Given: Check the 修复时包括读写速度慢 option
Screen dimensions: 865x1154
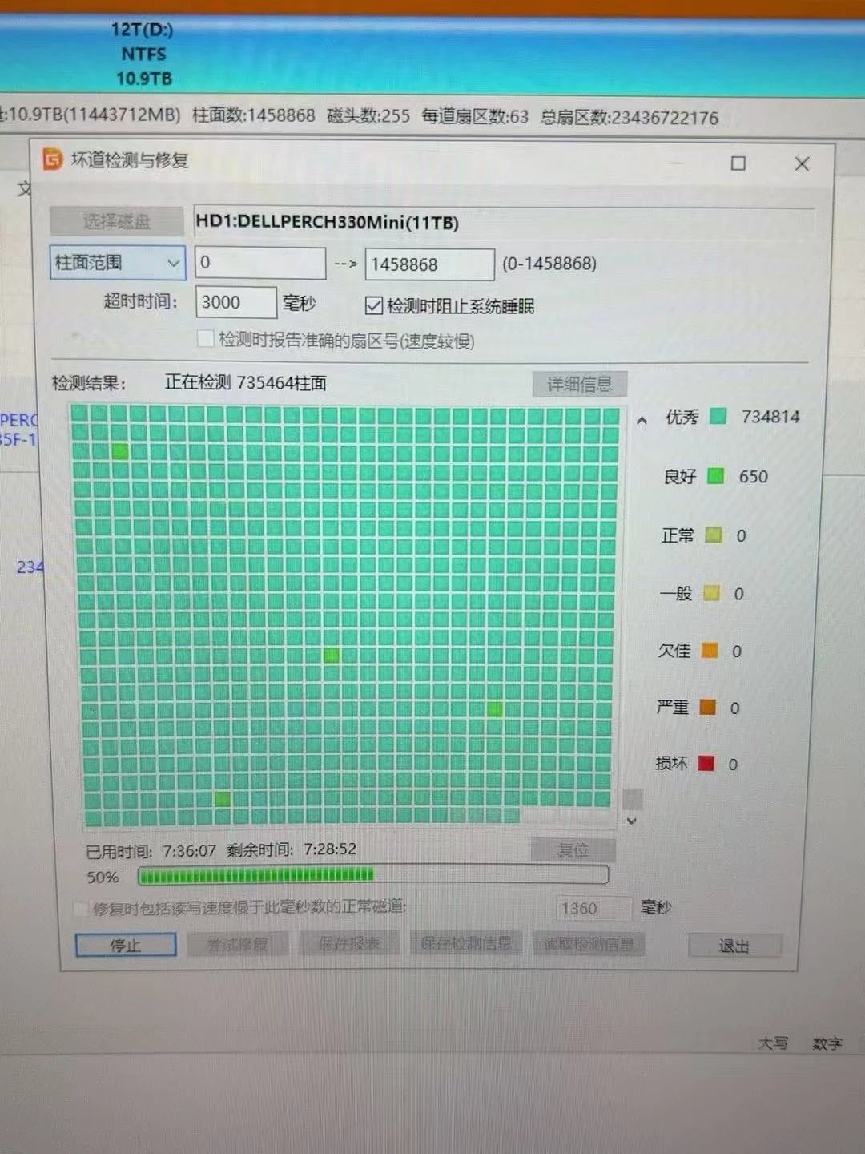Looking at the screenshot, I should pyautogui.click(x=81, y=908).
